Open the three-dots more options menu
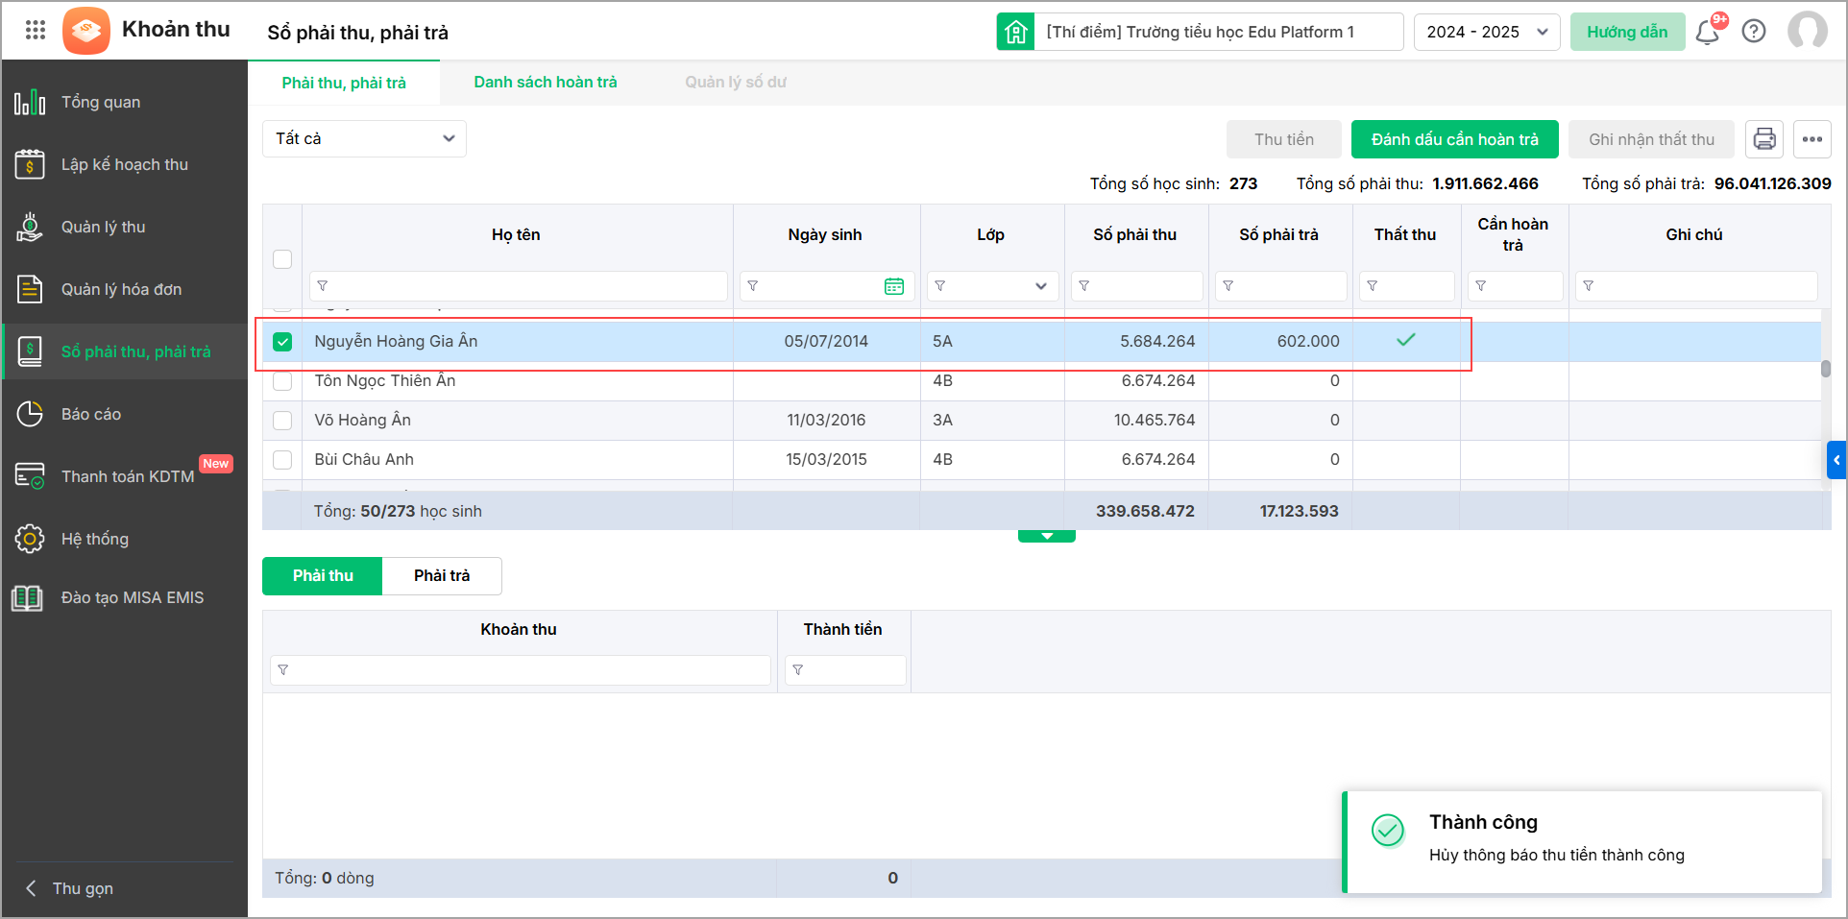 [1812, 139]
